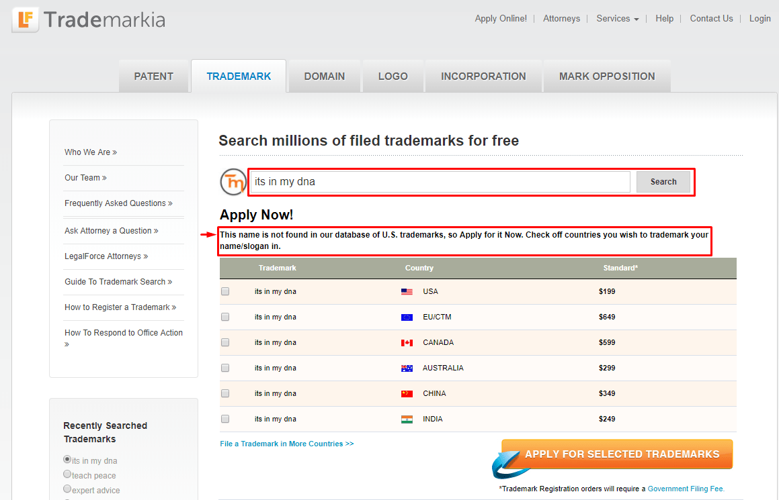Click the Login link
This screenshot has width=779, height=500.
click(x=760, y=18)
